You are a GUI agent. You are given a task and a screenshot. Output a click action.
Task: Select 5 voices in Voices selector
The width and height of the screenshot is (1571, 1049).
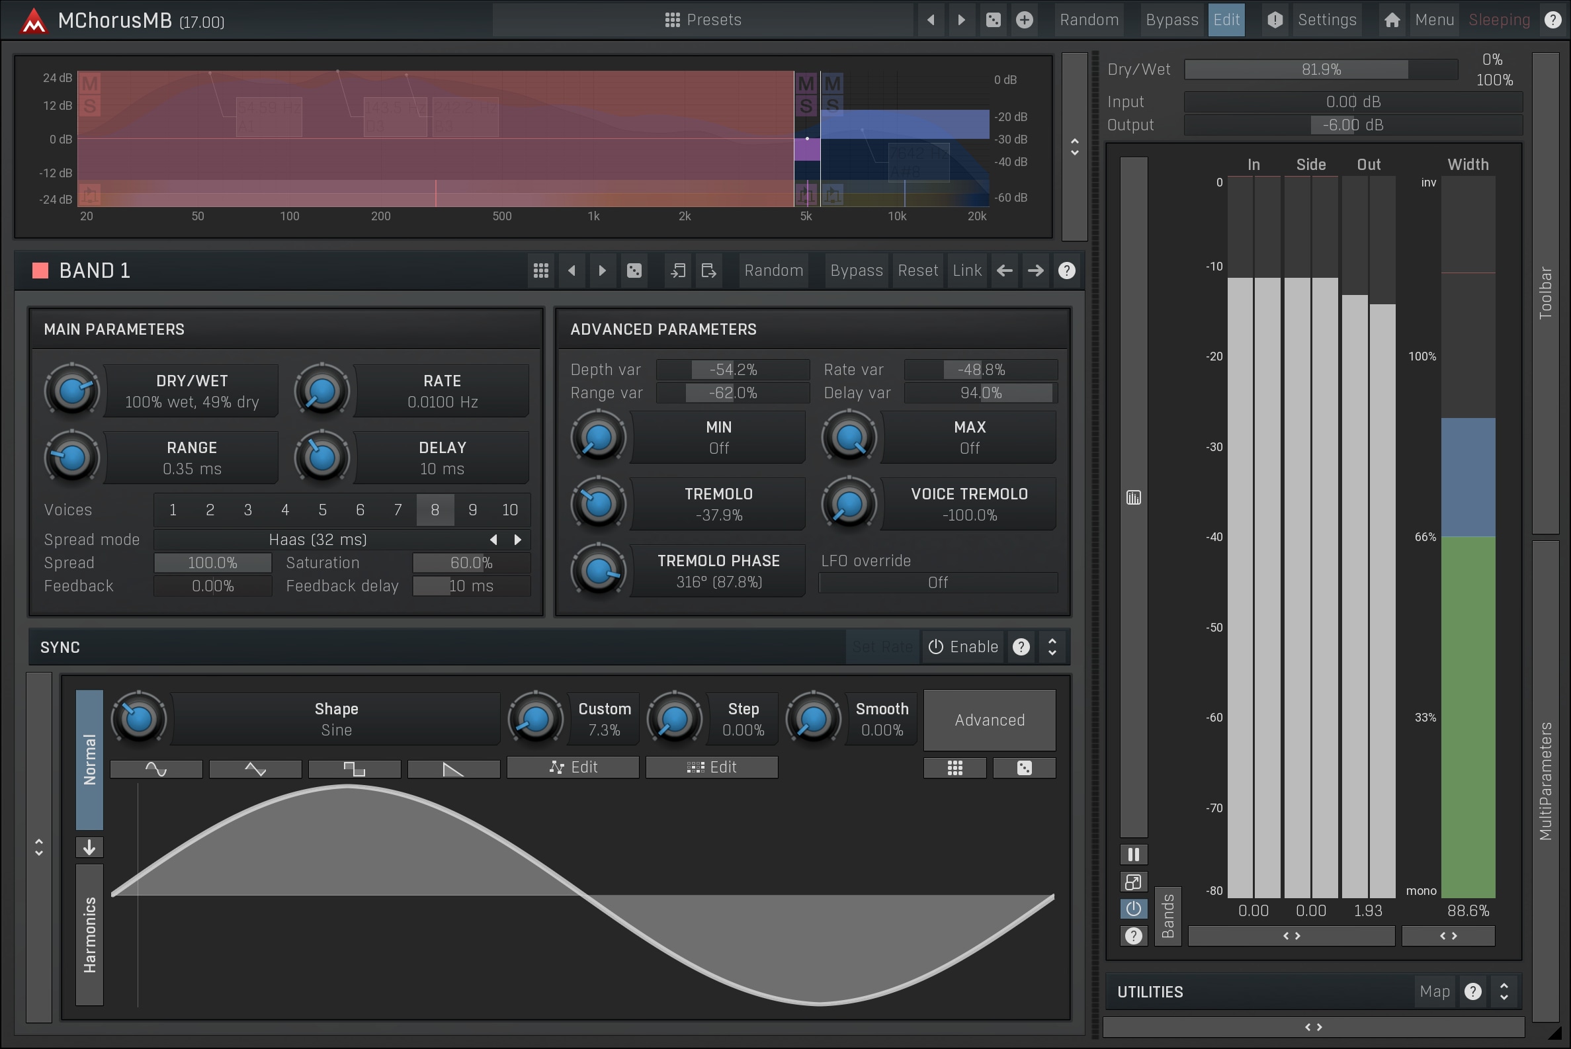click(323, 510)
